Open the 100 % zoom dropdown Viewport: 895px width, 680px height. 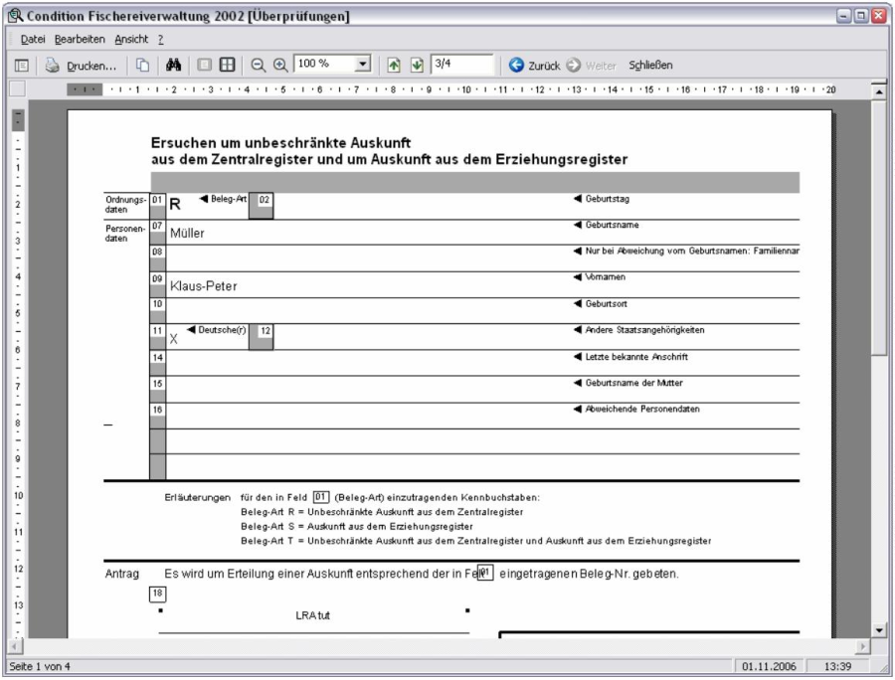tap(363, 65)
